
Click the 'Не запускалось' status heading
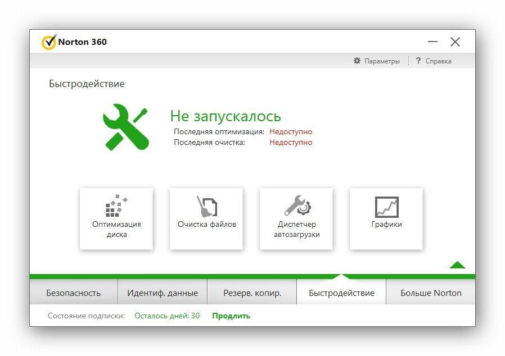tap(226, 116)
